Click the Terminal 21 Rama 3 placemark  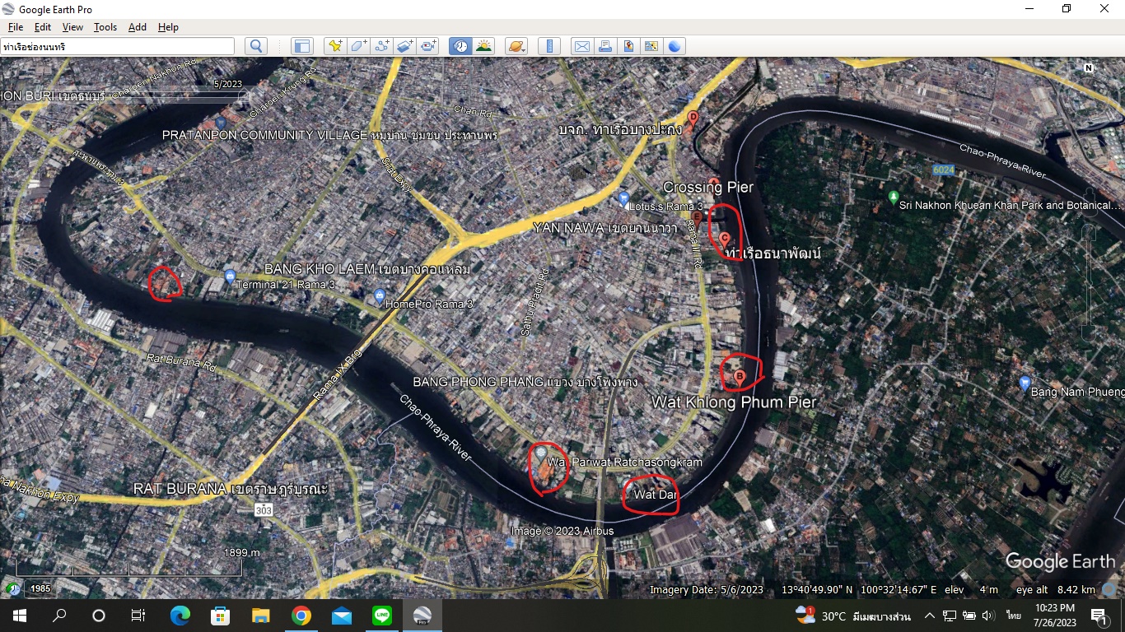230,276
